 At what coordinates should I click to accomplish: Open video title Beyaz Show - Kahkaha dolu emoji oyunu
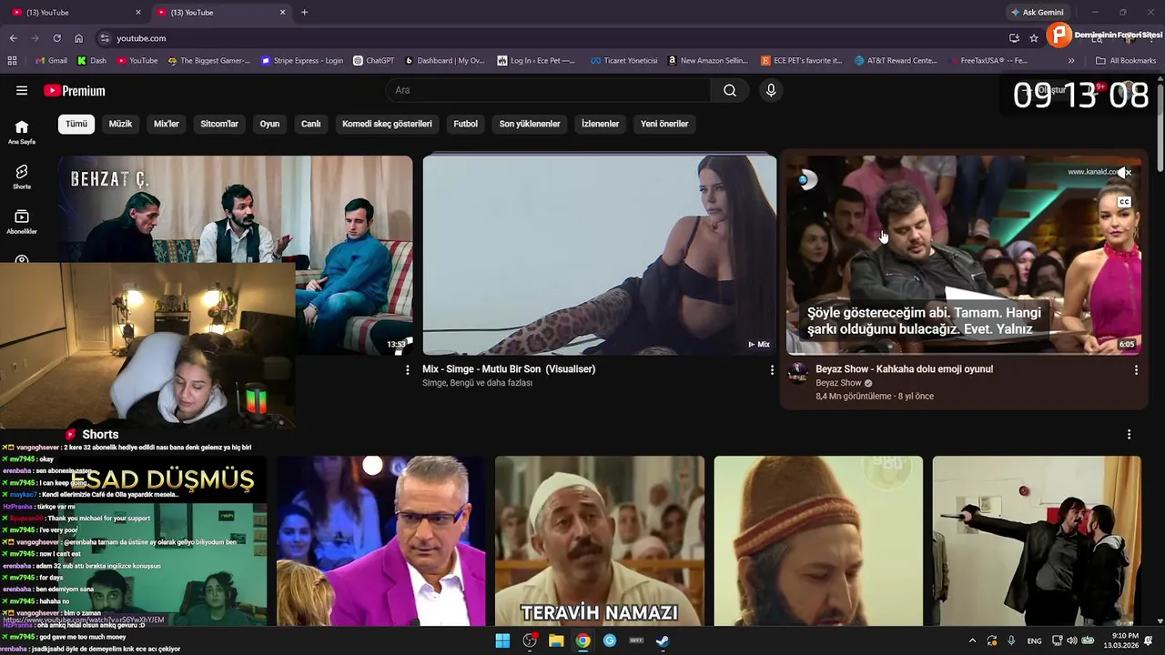point(904,369)
